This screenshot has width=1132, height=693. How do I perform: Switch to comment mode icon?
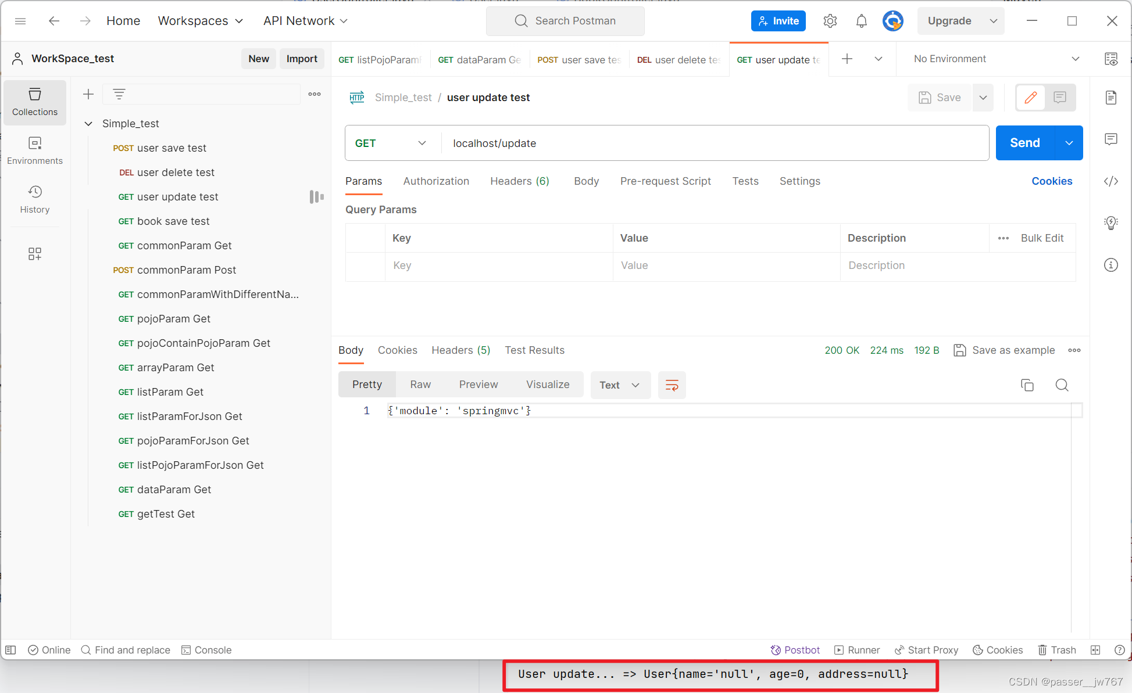[1060, 98]
